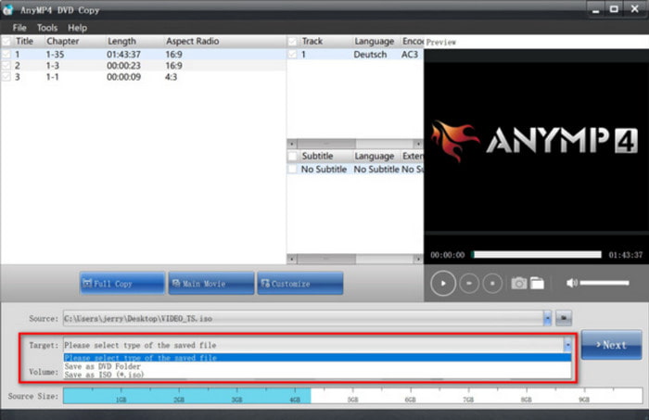
Task: Select 'Please select type of the saved file' highlighted option
Action: (x=317, y=358)
